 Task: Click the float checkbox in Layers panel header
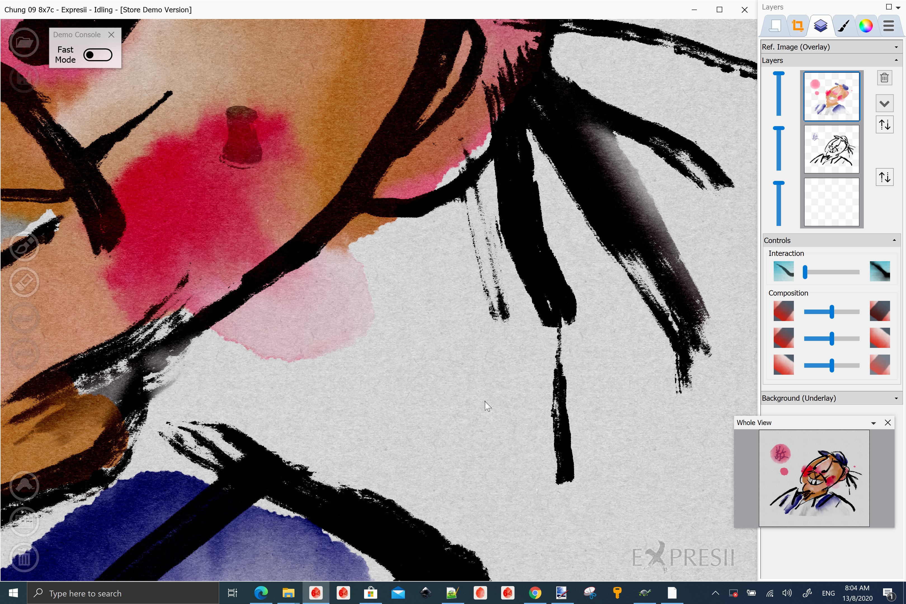pyautogui.click(x=889, y=7)
